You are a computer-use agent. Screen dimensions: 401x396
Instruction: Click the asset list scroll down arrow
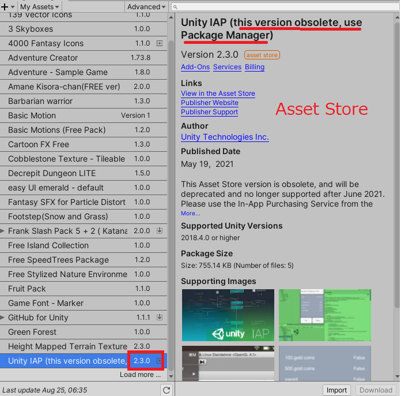pyautogui.click(x=171, y=376)
